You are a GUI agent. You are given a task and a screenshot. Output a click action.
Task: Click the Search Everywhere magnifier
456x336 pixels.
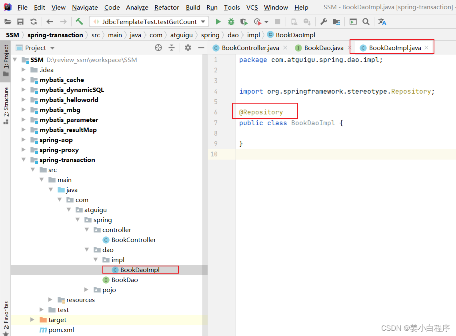point(366,22)
